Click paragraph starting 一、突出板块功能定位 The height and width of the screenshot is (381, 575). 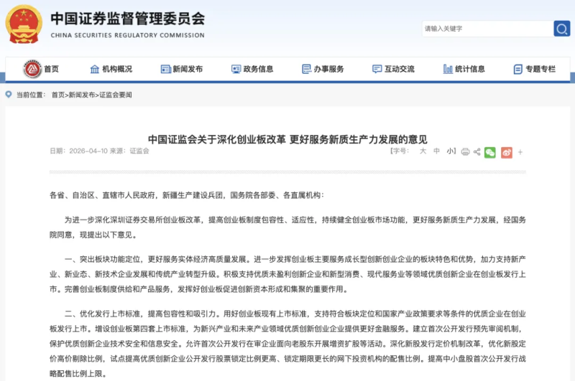287,274
